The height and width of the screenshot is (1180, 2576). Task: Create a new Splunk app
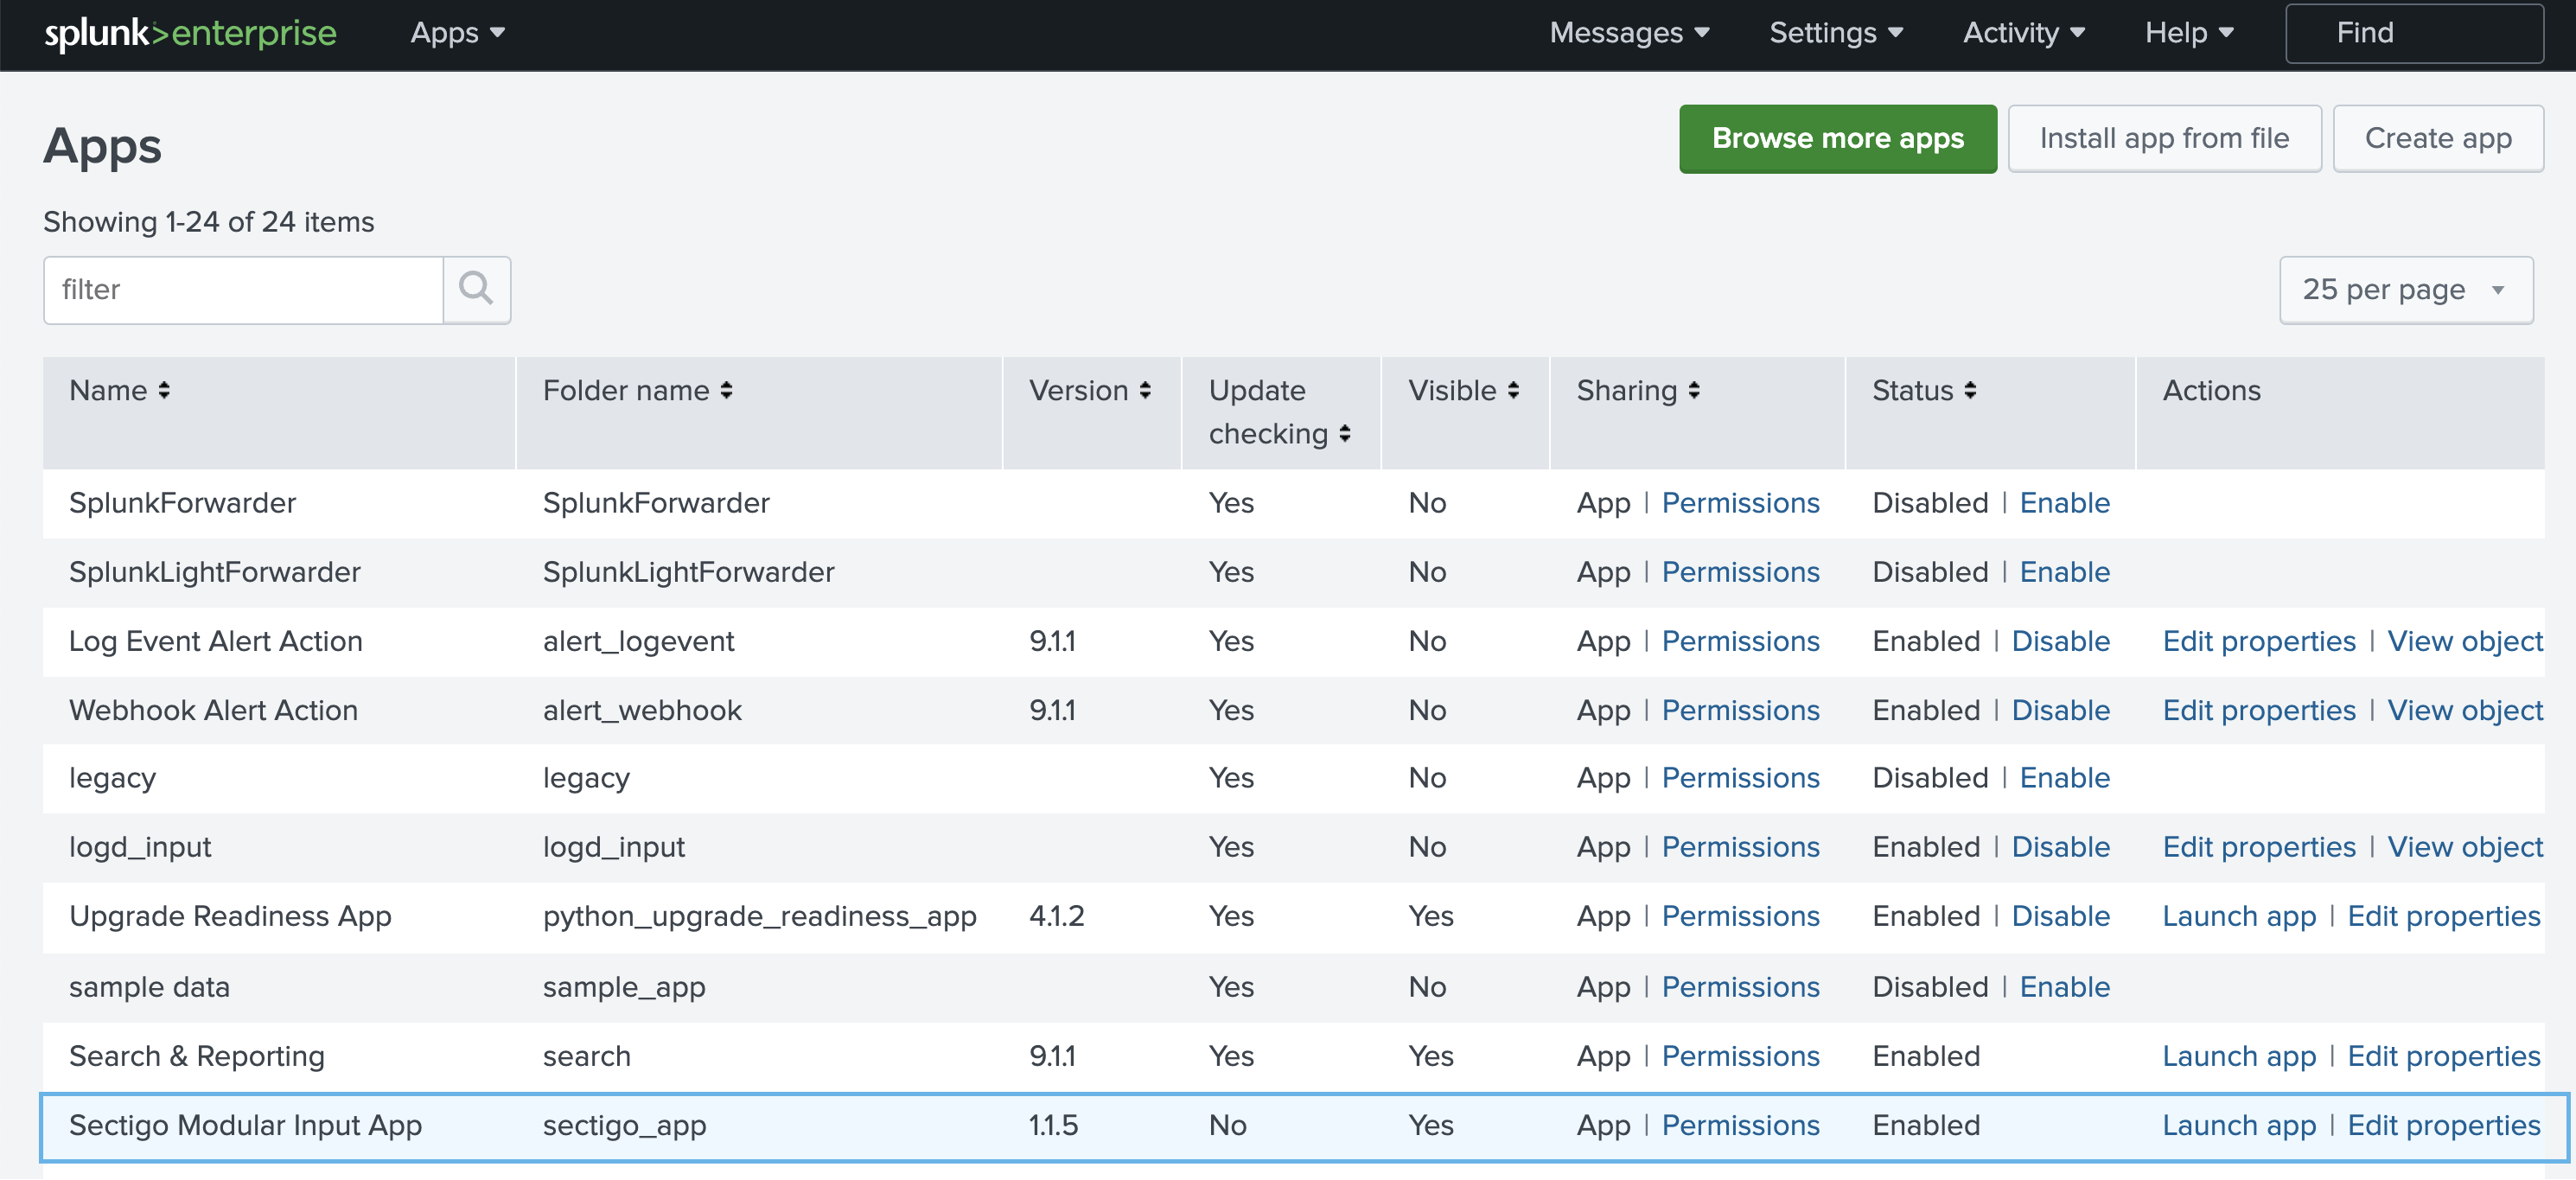(2438, 138)
